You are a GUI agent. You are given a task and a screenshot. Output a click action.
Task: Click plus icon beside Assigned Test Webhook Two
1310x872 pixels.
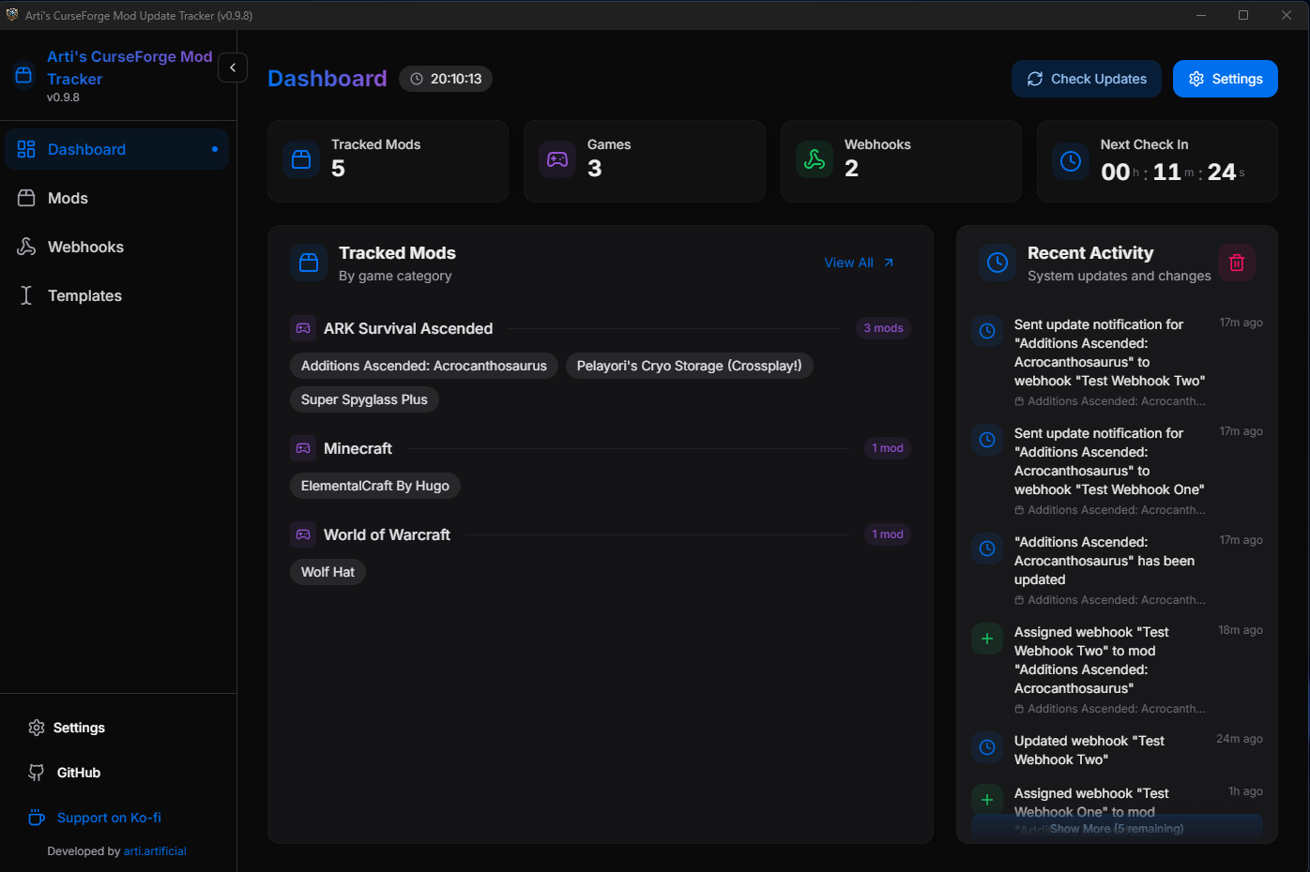[987, 639]
